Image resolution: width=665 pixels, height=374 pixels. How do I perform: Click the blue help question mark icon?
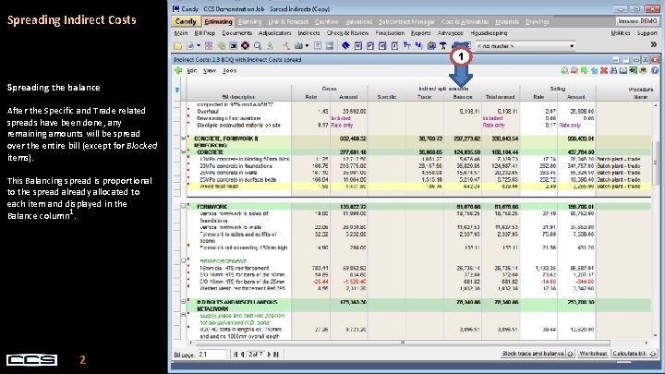[x=655, y=70]
